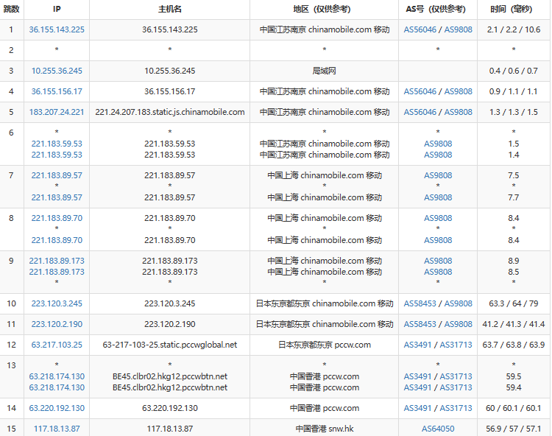Open the AS3491 link beside the 59.5 time
This screenshot has width=552, height=436.
(x=417, y=376)
